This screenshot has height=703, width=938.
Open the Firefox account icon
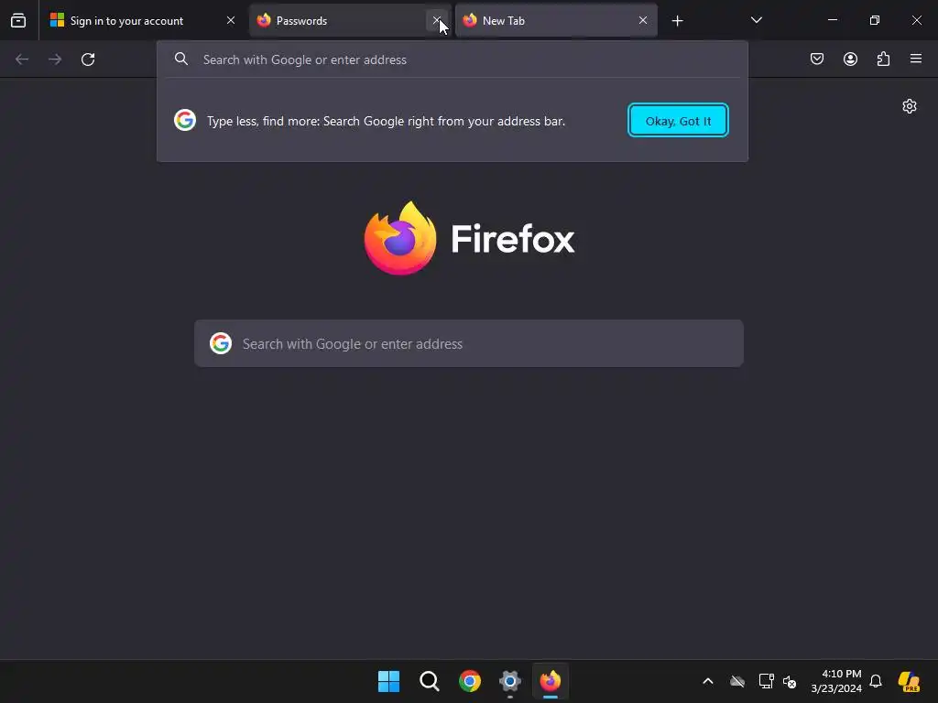(x=850, y=59)
